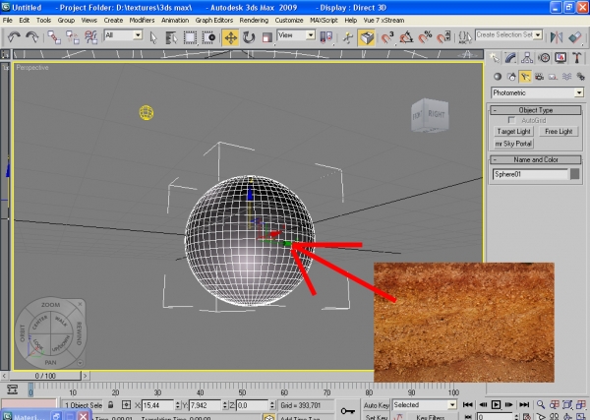
Task: Open the Vue 7 xStream menu
Action: (x=383, y=21)
